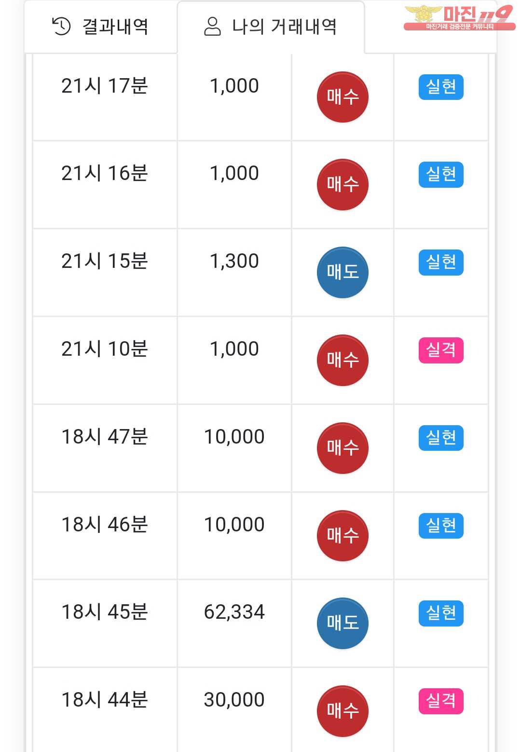521x752 pixels.
Task: Click pink 실격 badge in 21시 10분 row
Action: tap(441, 350)
